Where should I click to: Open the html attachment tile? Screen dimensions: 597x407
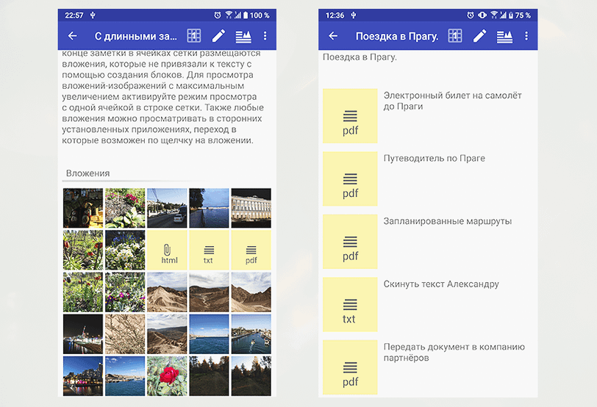[167, 250]
